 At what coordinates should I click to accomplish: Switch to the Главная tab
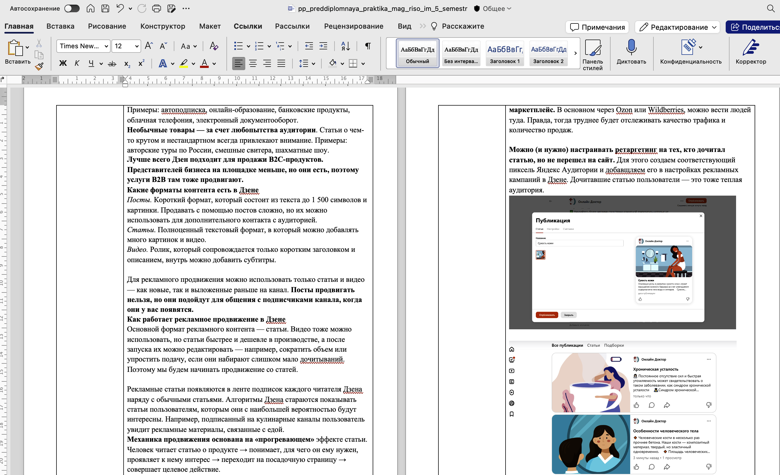tap(19, 26)
